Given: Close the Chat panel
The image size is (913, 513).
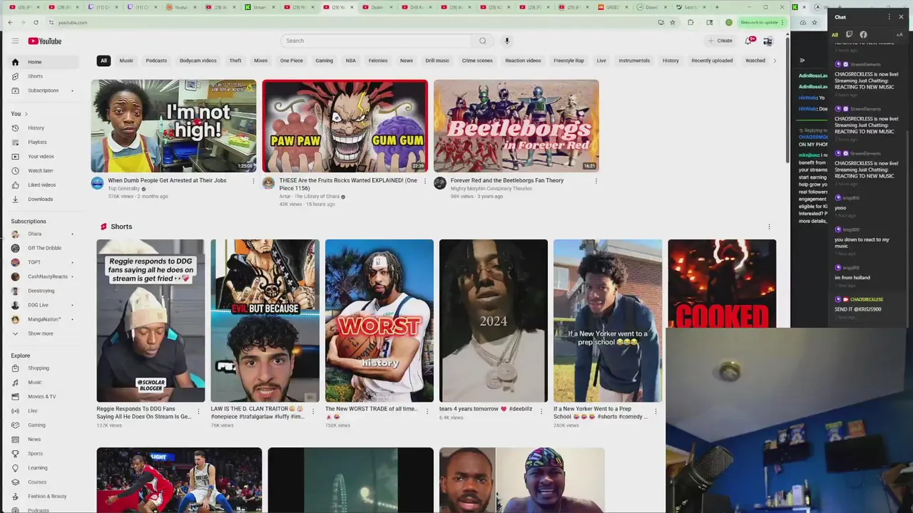Looking at the screenshot, I should point(901,16).
